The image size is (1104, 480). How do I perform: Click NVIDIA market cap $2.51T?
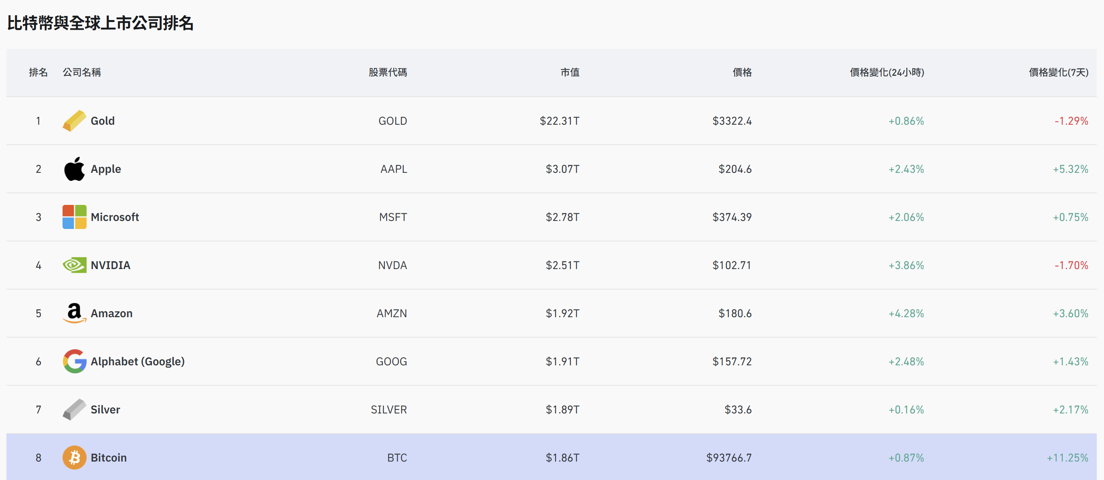coord(562,265)
